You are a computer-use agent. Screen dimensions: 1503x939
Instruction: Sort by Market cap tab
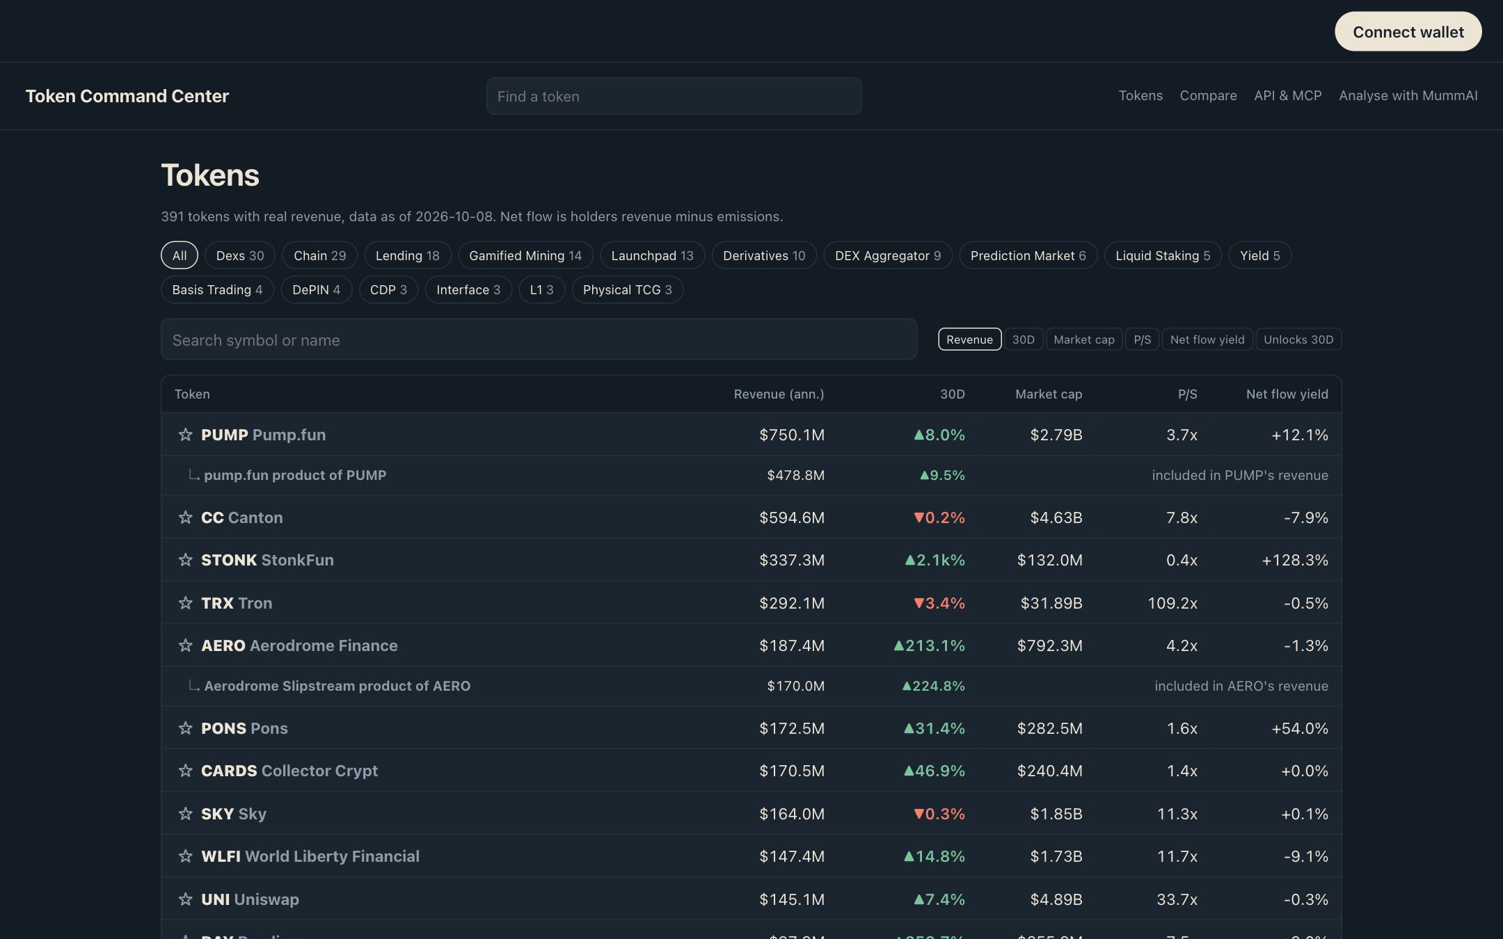click(x=1084, y=339)
